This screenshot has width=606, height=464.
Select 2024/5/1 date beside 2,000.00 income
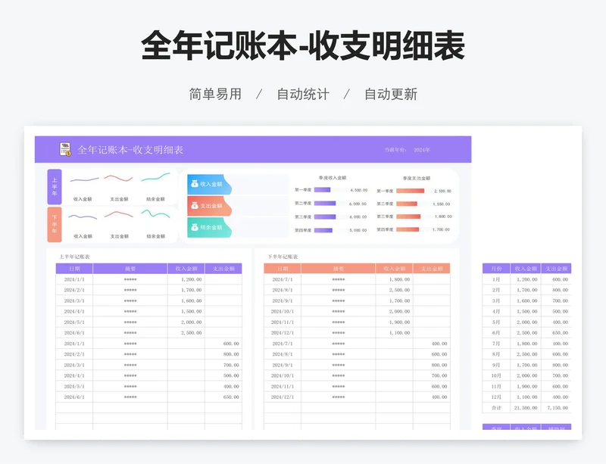pyautogui.click(x=74, y=322)
